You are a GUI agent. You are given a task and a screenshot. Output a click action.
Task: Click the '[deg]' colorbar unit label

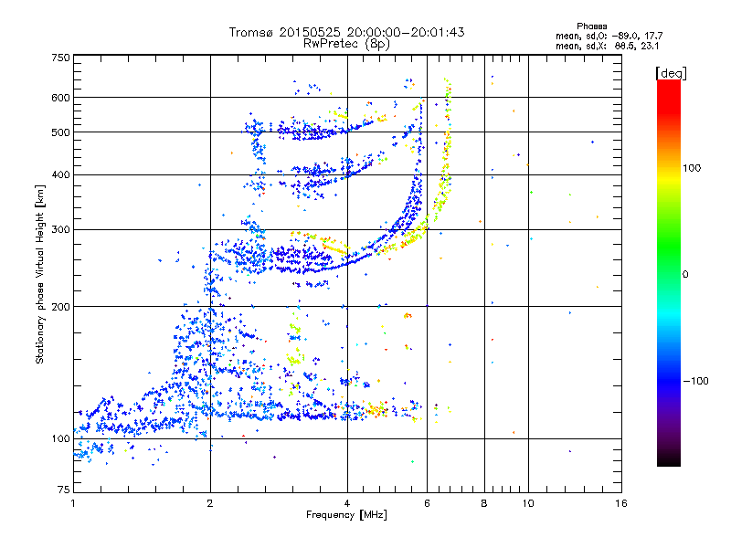tap(671, 73)
